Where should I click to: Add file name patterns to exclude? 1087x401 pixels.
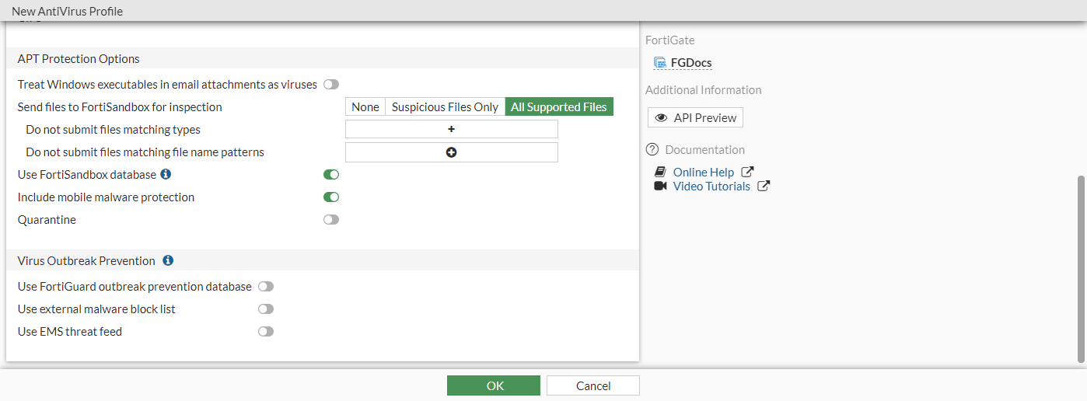[x=451, y=152]
